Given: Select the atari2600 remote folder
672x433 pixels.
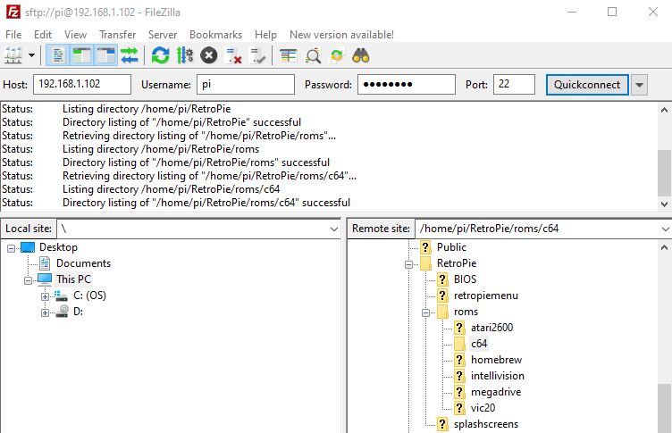Looking at the screenshot, I should 492,328.
